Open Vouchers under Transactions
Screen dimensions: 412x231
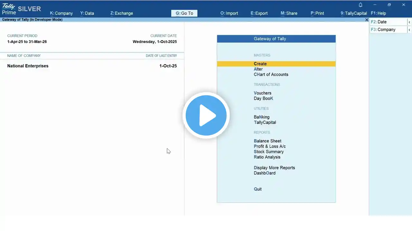click(x=262, y=93)
